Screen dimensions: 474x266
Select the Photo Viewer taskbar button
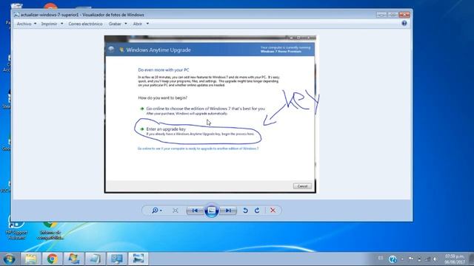138,259
